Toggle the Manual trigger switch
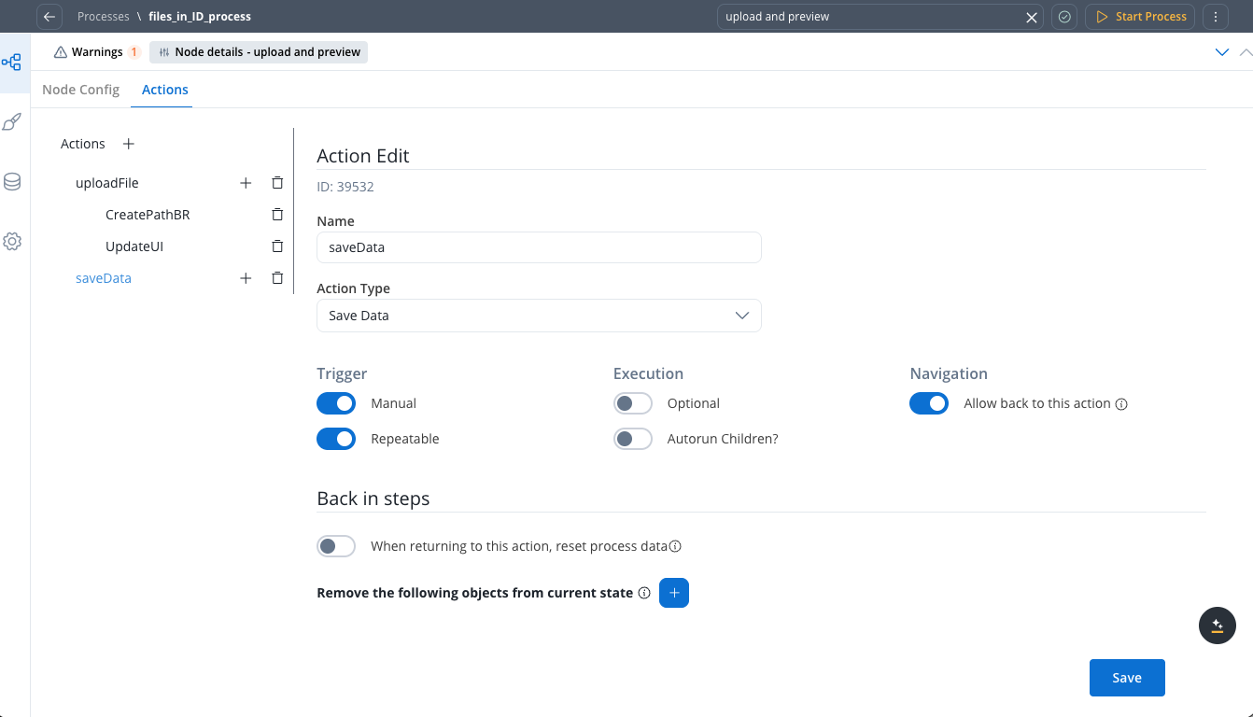1253x717 pixels. (x=336, y=403)
